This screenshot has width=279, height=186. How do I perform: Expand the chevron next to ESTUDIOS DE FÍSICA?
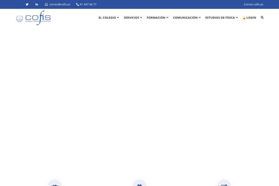point(237,18)
